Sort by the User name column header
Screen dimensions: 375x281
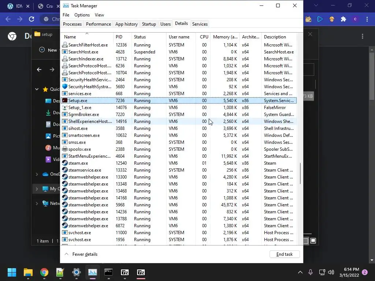tap(181, 37)
